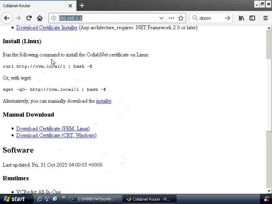This screenshot has height=204, width=272.
Task: Go back to the previous page
Action: point(7,18)
